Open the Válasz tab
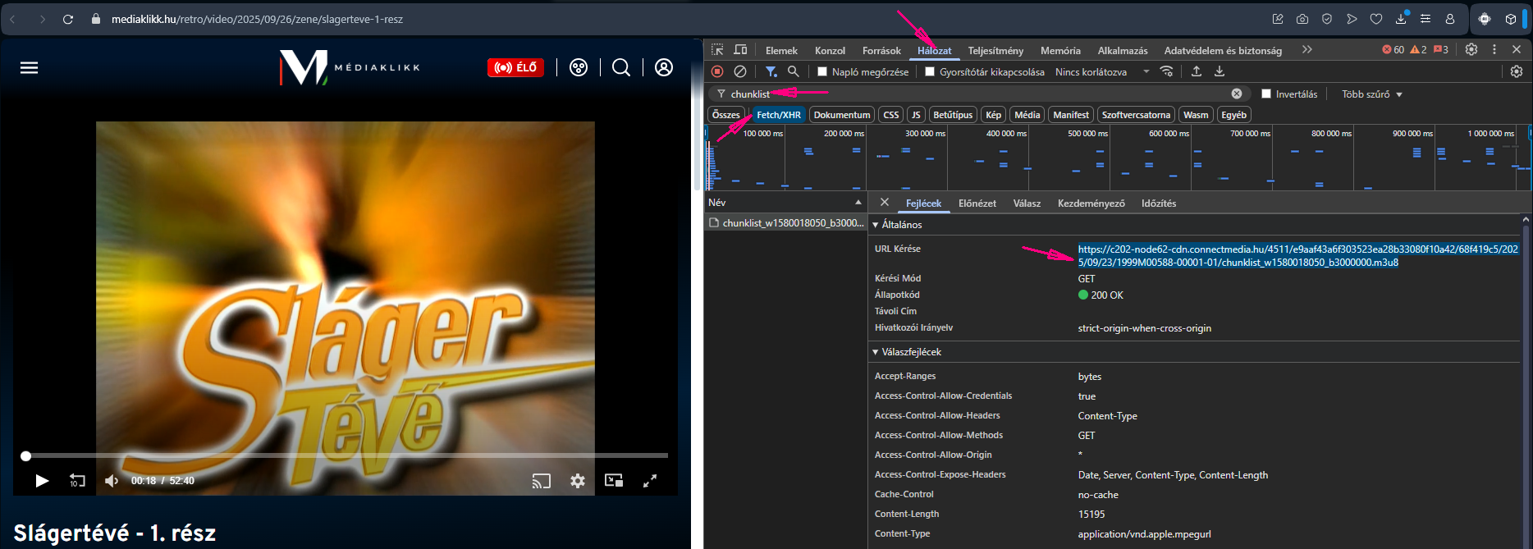Viewport: 1533px width, 549px height. (x=1027, y=204)
